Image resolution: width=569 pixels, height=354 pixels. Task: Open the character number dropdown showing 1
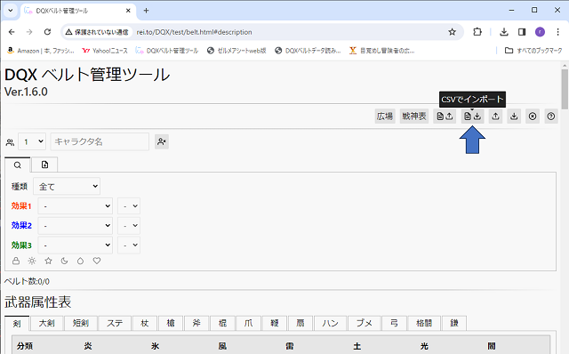tap(32, 141)
